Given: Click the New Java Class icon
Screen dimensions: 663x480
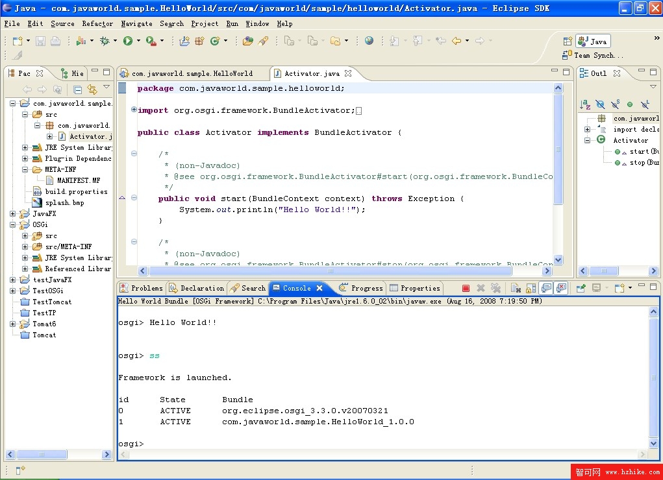Looking at the screenshot, I should pyautogui.click(x=215, y=41).
